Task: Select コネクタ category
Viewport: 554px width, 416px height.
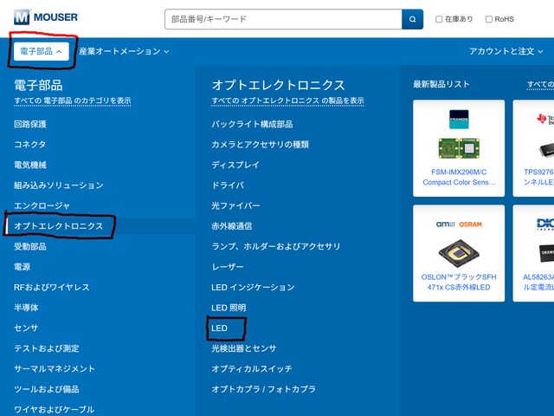Action: (x=30, y=145)
